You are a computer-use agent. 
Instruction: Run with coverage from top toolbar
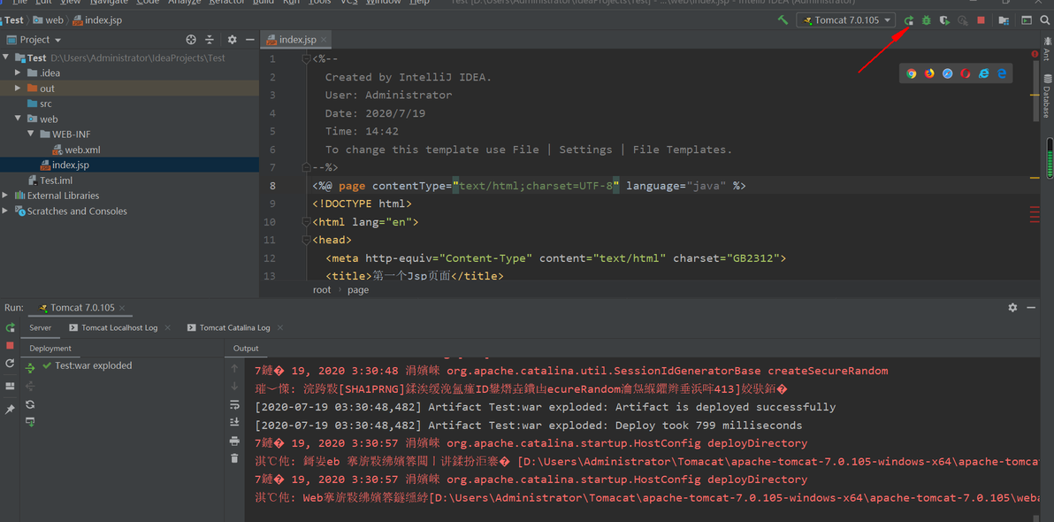pos(944,20)
